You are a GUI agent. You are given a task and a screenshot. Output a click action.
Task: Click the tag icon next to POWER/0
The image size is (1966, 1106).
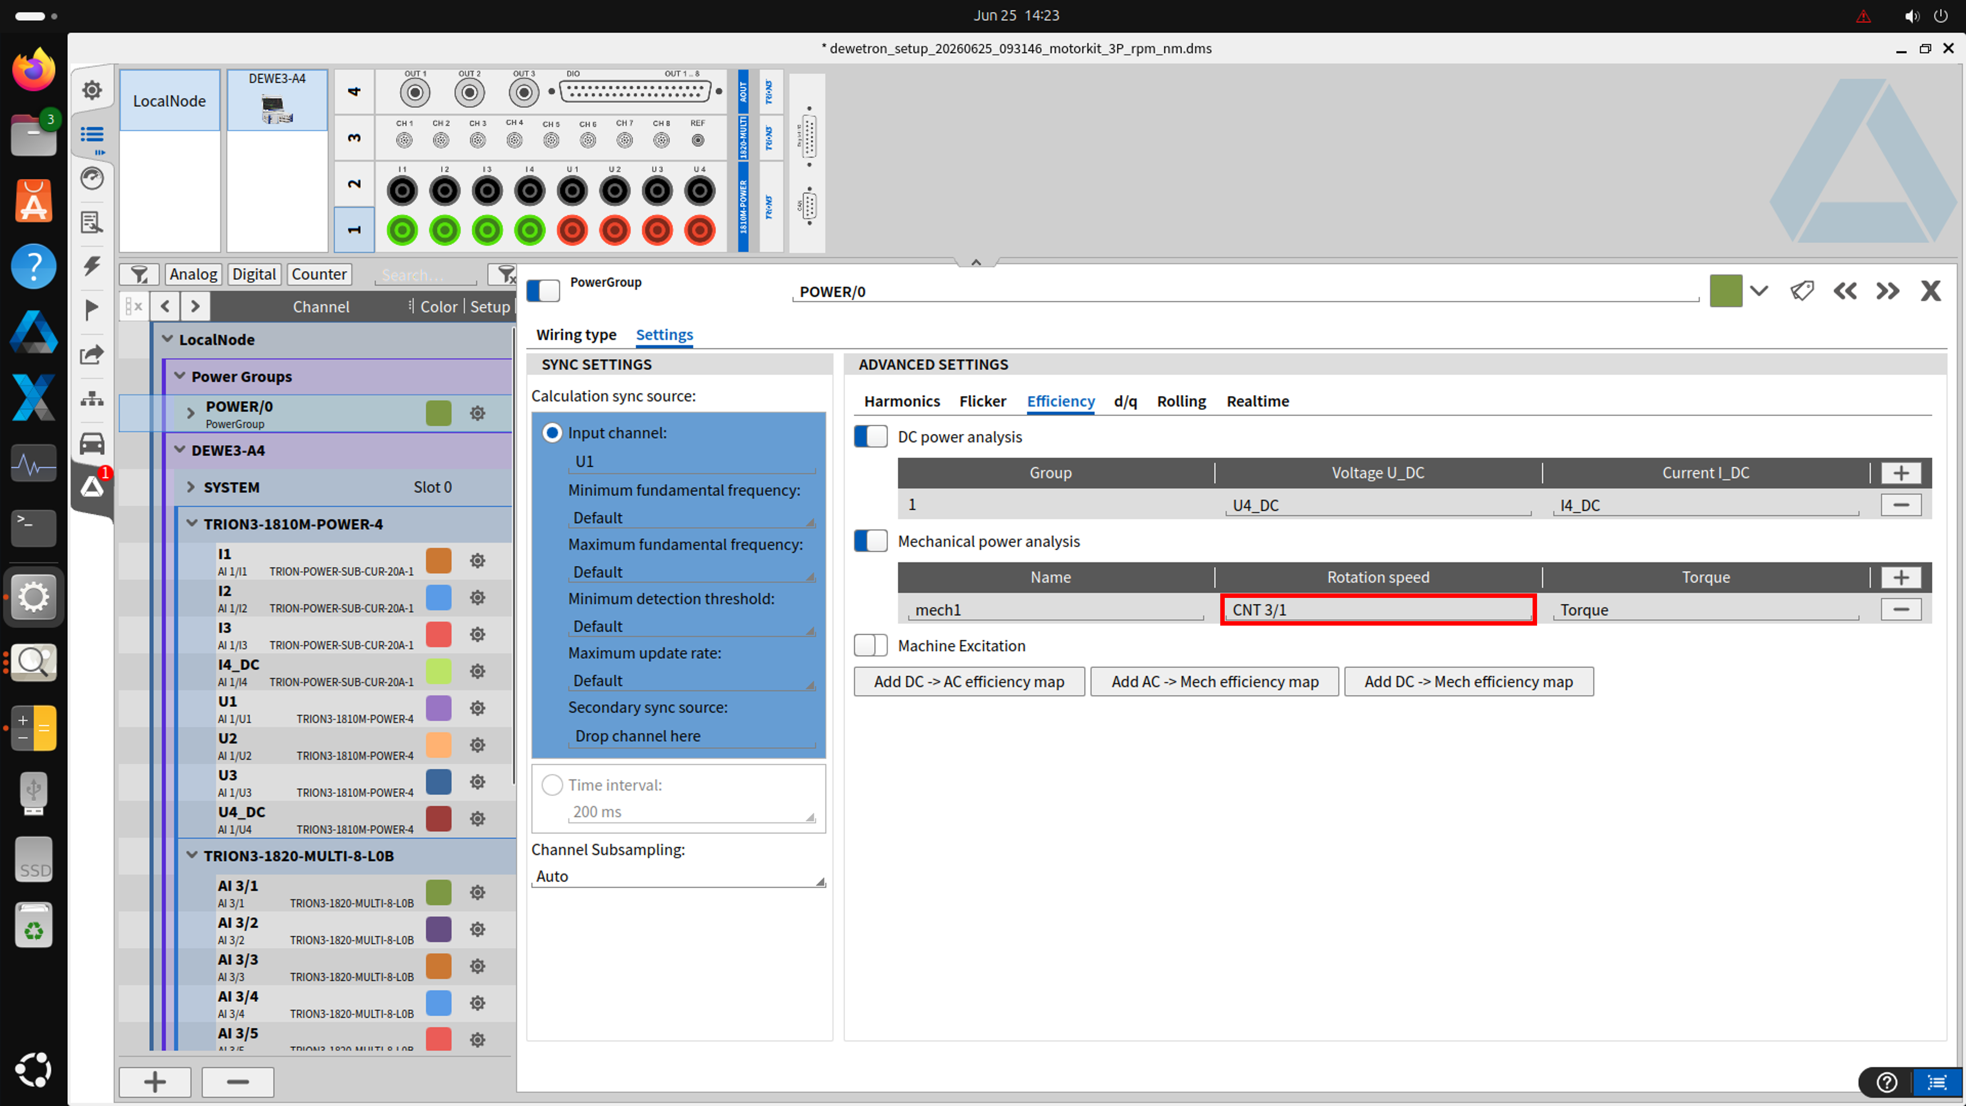tap(1802, 291)
